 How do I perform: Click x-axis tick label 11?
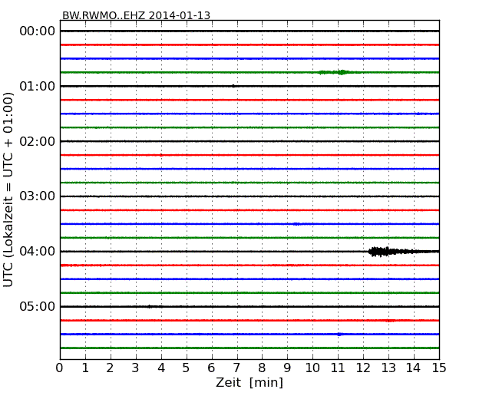[338, 368]
